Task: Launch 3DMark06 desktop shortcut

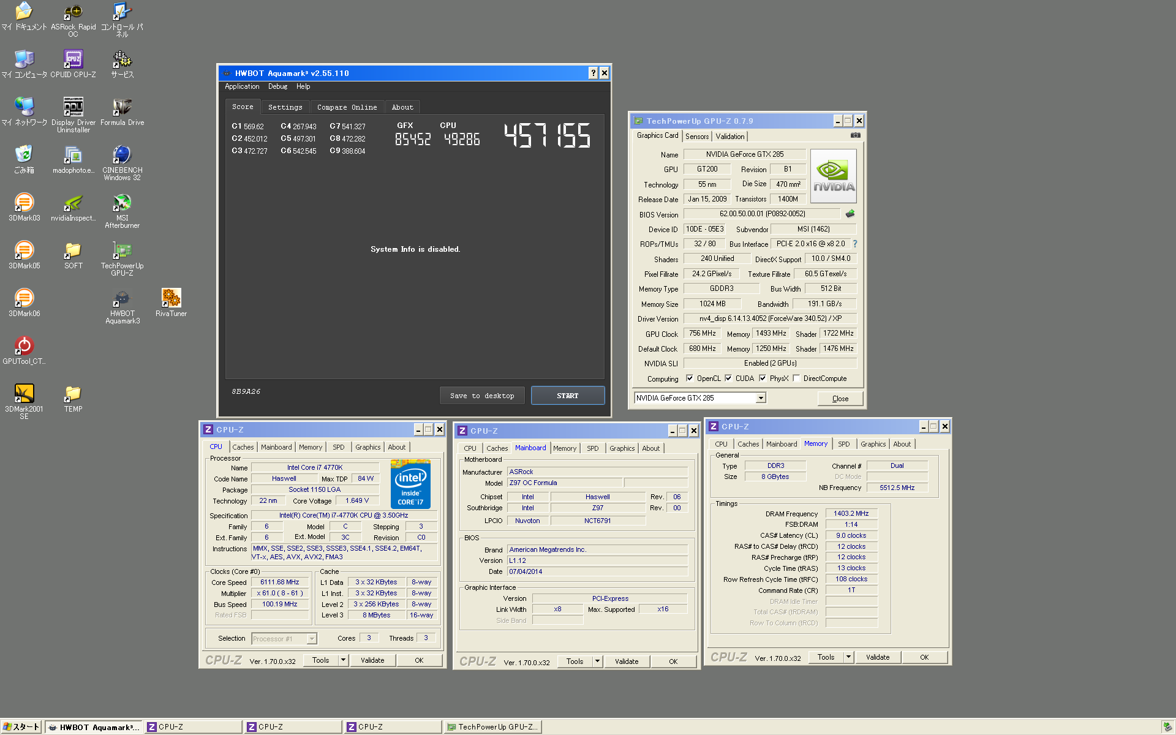Action: pos(24,303)
